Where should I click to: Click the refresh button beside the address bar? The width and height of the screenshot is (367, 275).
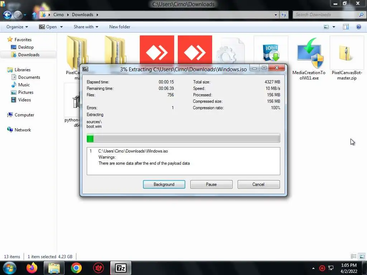click(284, 15)
